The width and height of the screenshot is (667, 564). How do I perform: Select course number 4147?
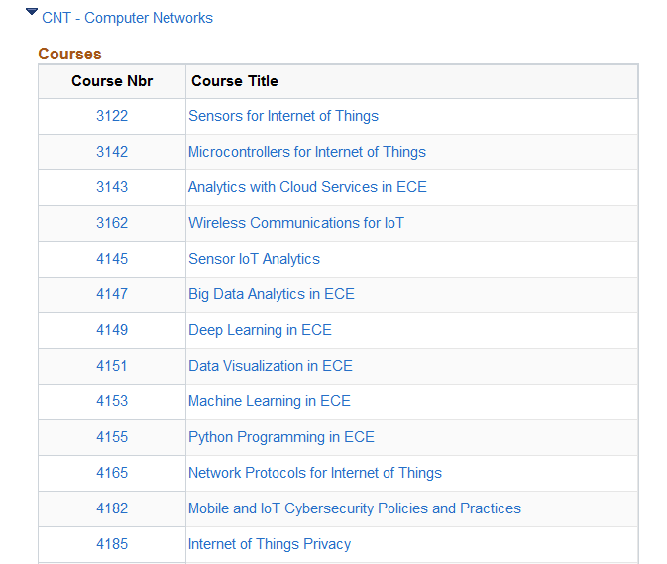point(112,294)
